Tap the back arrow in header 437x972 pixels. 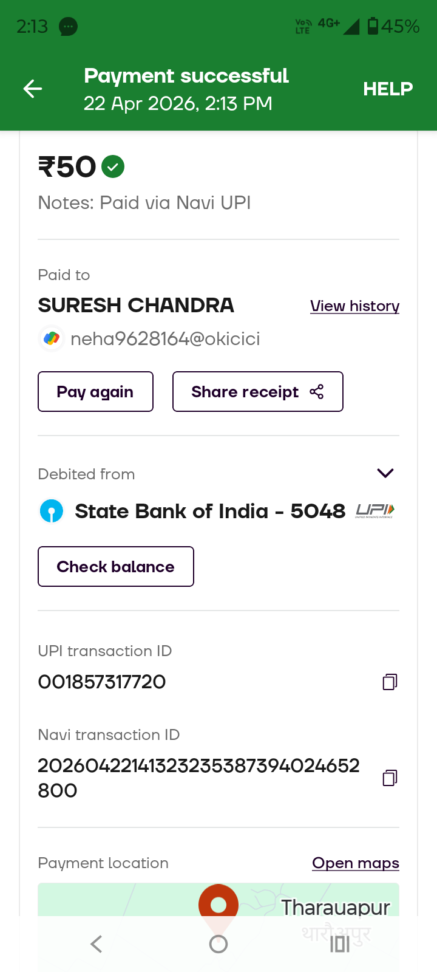pos(33,89)
